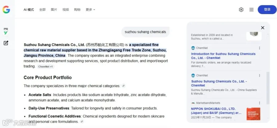The image size is (277, 128).
Task: Click the ChemNet +1 source chip
Action: click(x=46, y=67)
